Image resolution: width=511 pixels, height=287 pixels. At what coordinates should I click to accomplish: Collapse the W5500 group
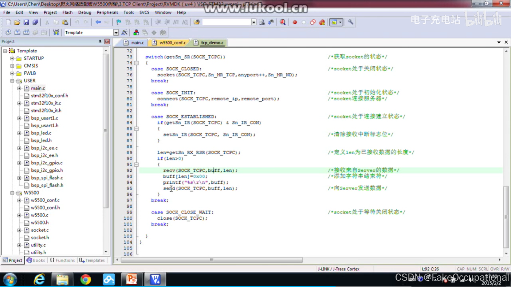click(x=12, y=193)
